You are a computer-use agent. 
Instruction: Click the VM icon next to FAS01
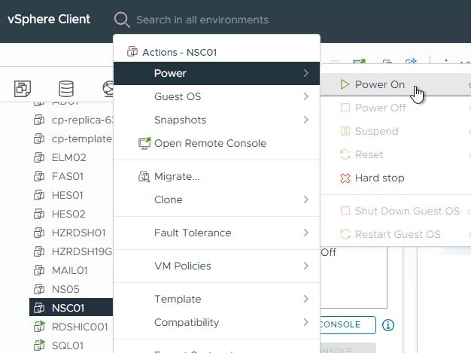pyautogui.click(x=39, y=176)
